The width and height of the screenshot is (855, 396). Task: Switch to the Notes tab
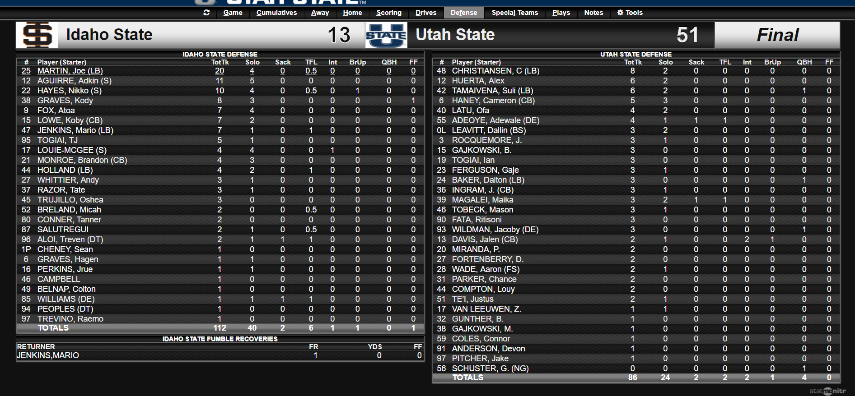coord(593,13)
